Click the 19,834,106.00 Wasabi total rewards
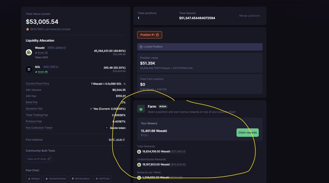Image resolution: width=329 pixels, height=183 pixels. click(156, 152)
